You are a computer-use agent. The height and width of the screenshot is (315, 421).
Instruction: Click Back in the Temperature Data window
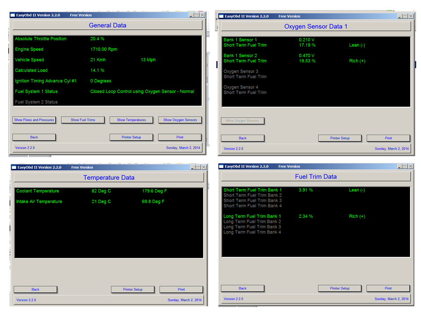point(35,289)
